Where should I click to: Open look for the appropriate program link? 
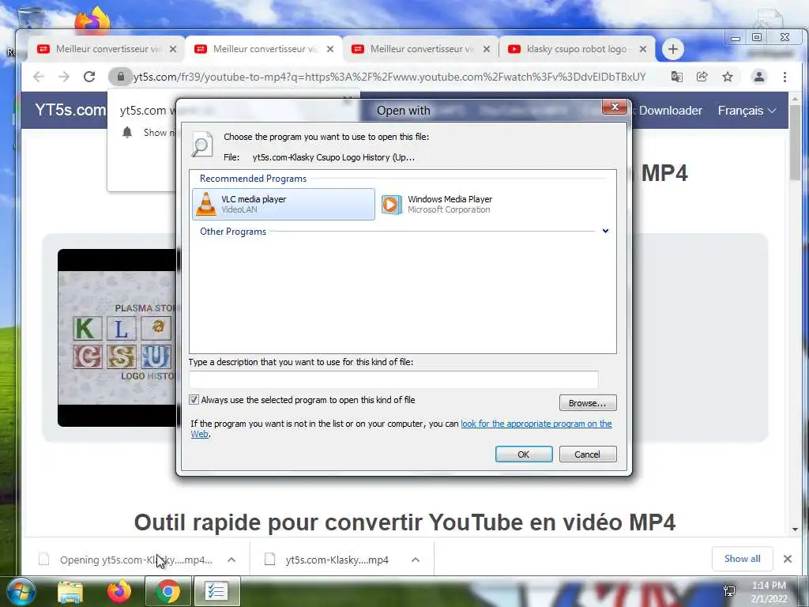point(536,424)
